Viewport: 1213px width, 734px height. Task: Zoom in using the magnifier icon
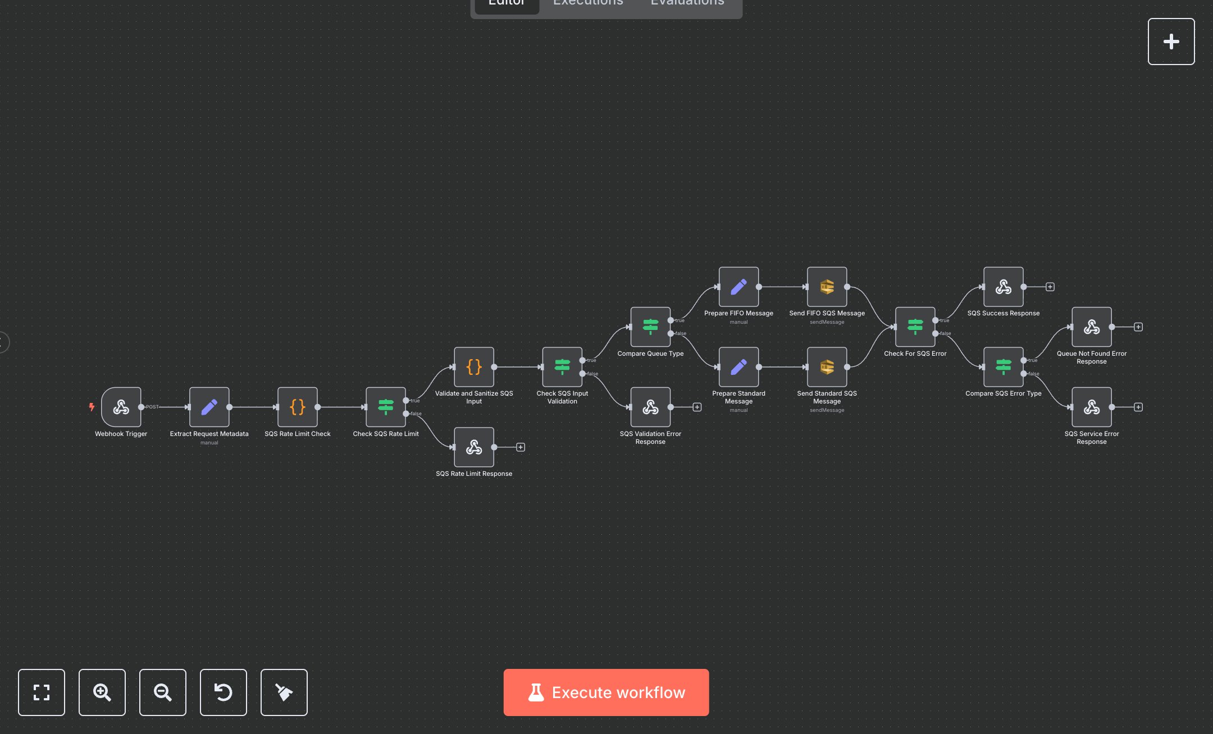[102, 692]
